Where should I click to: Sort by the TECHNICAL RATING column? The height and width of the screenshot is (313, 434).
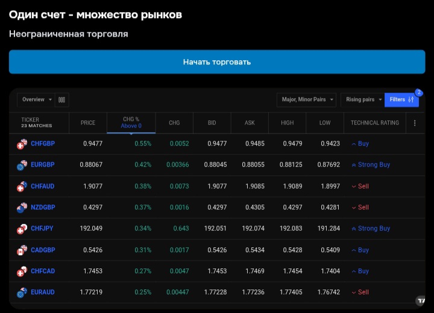point(374,123)
